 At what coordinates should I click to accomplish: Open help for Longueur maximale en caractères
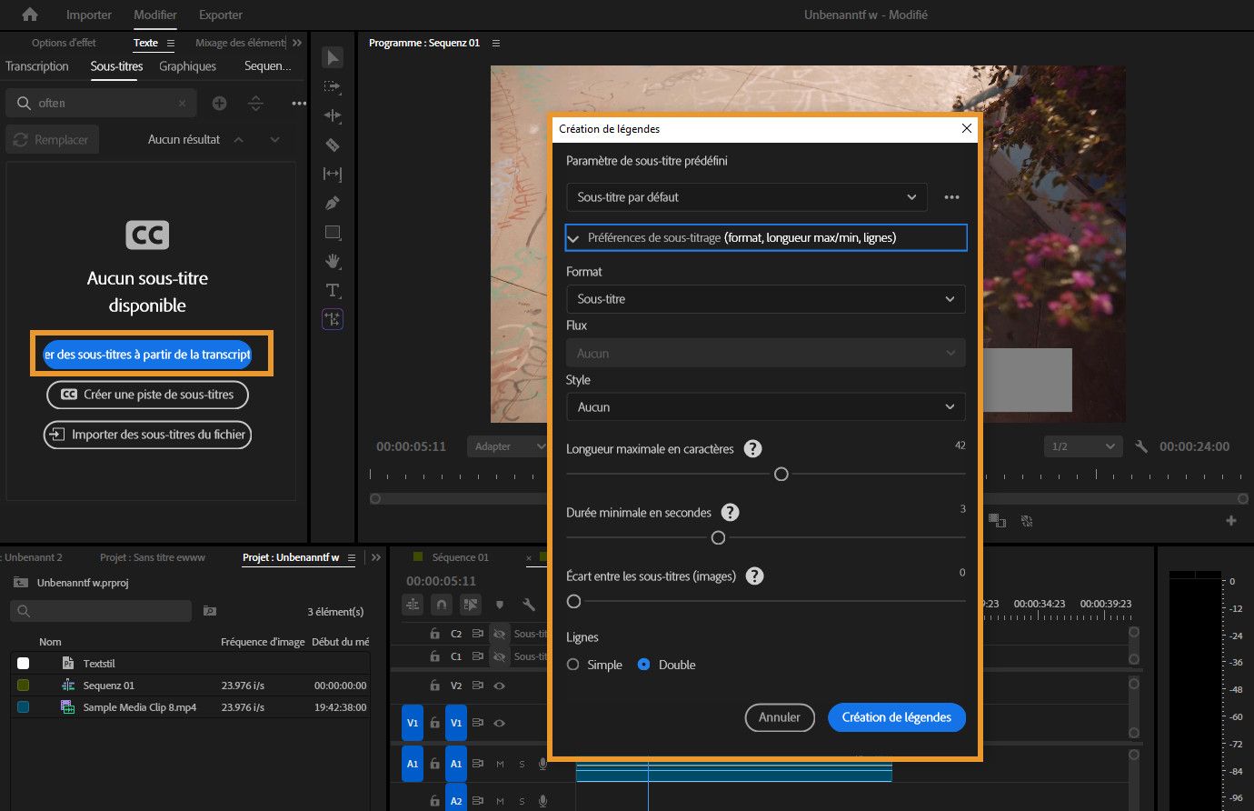click(752, 448)
